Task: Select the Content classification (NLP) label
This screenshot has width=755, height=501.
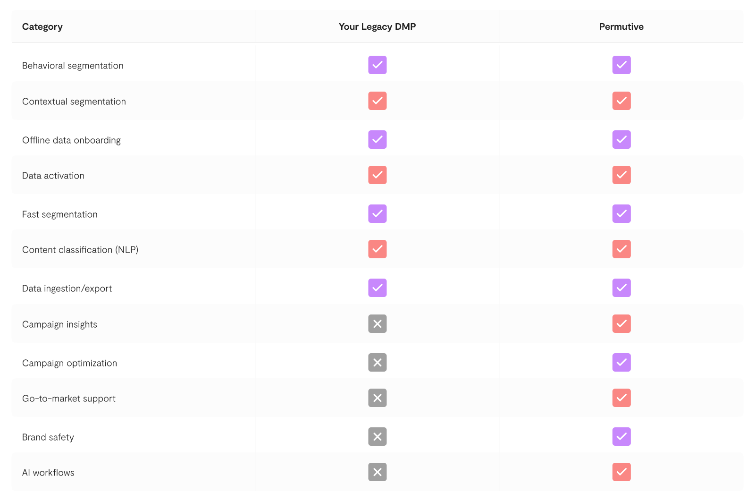Action: (x=80, y=250)
